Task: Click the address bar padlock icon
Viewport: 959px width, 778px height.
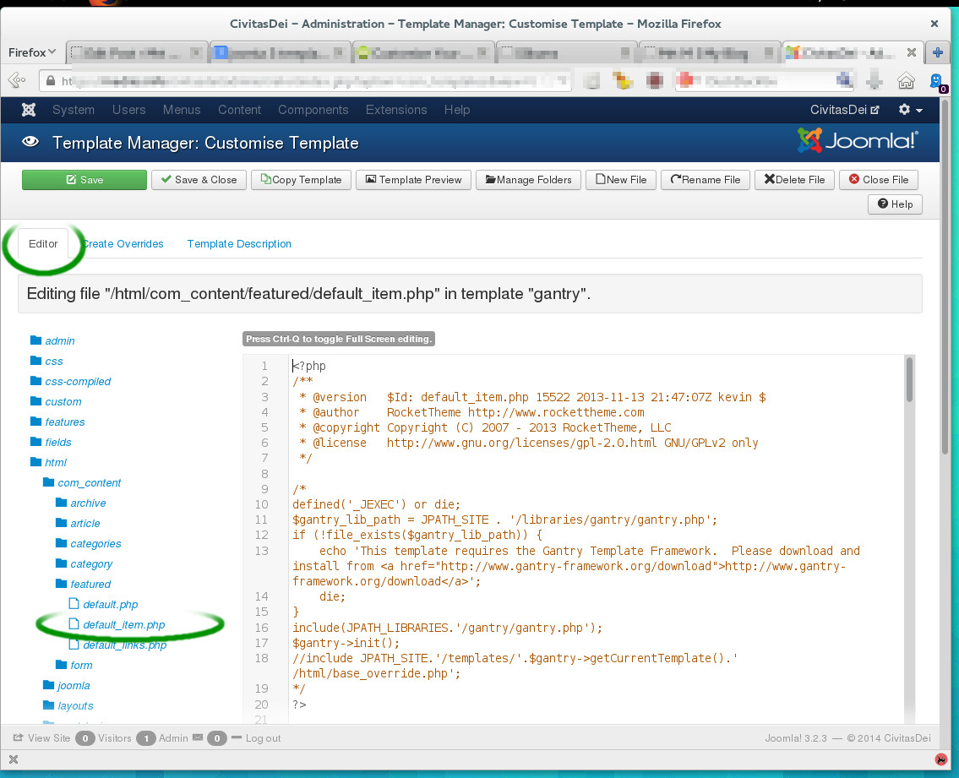Action: pyautogui.click(x=50, y=80)
